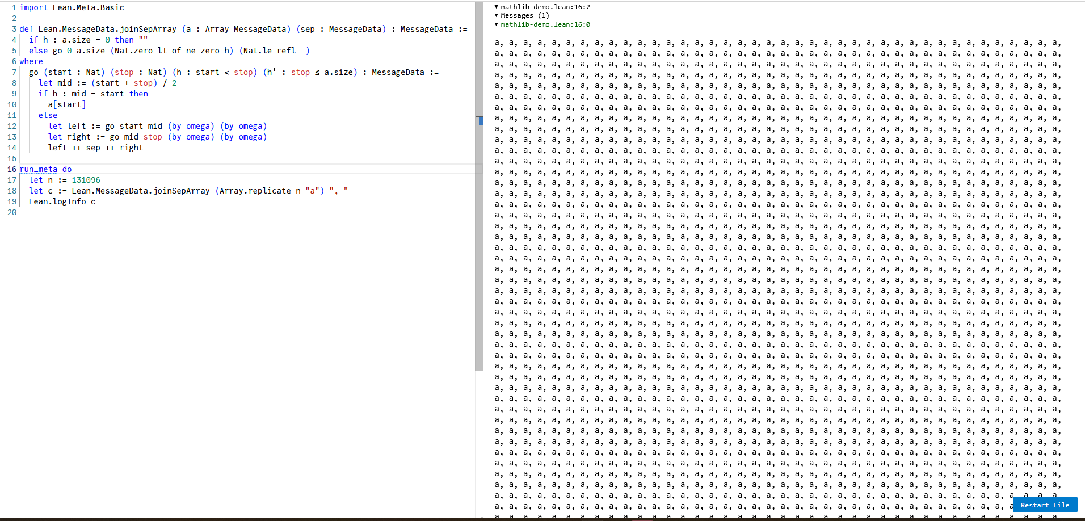
Task: Click the editor vertical scrollbar thumb
Action: (x=479, y=227)
